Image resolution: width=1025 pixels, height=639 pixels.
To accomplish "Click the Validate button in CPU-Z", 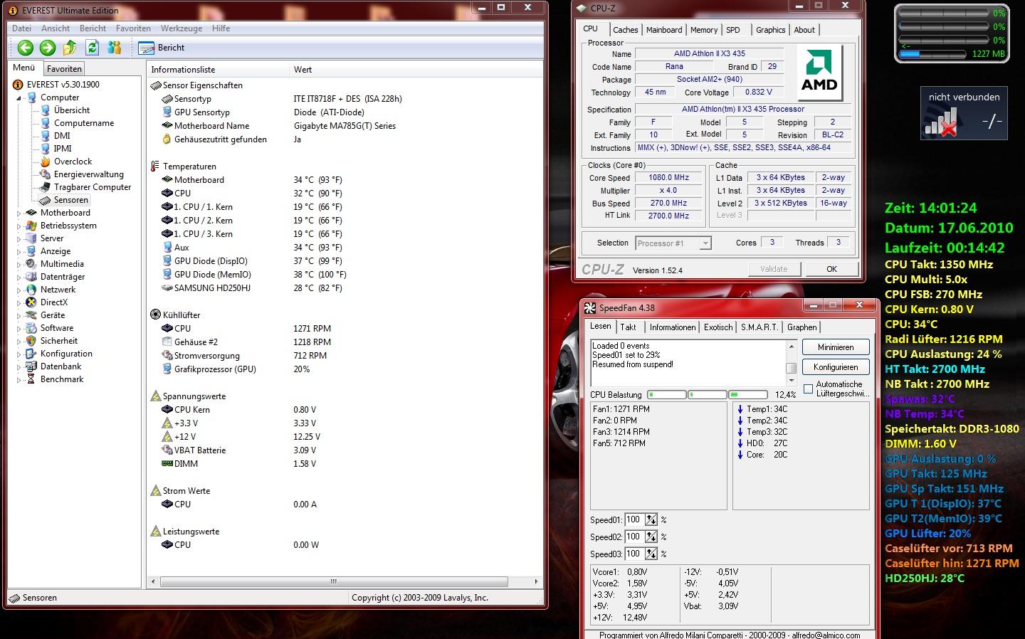I will tap(774, 269).
